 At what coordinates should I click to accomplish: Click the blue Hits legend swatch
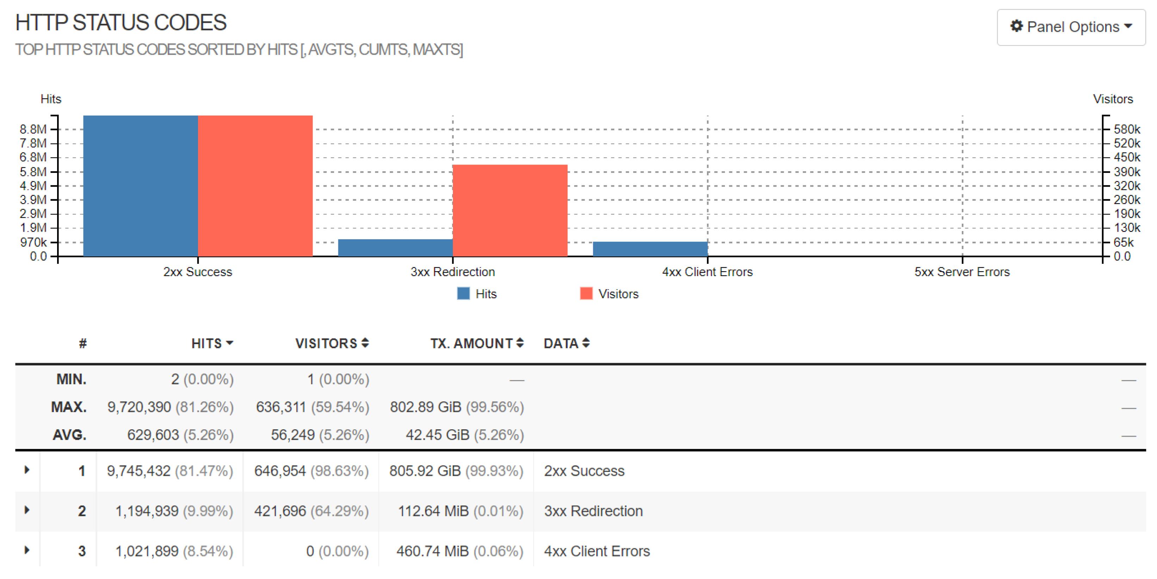coord(463,293)
